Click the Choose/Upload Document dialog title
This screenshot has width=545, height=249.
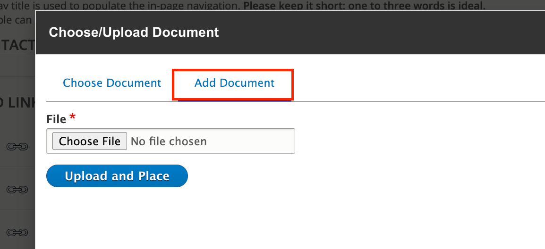pos(134,32)
